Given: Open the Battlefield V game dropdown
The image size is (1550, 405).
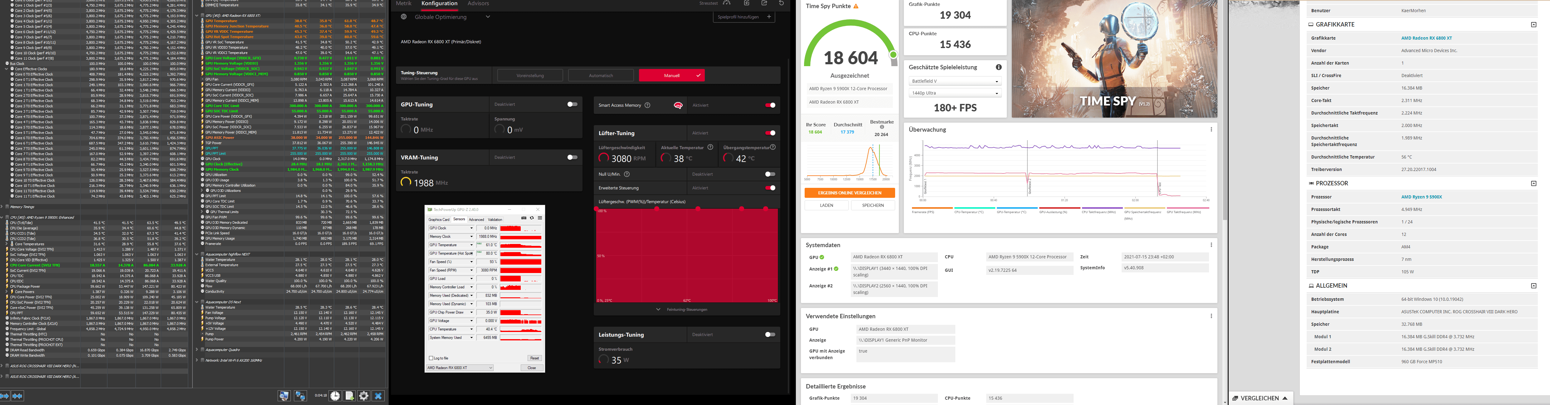Looking at the screenshot, I should click(955, 81).
